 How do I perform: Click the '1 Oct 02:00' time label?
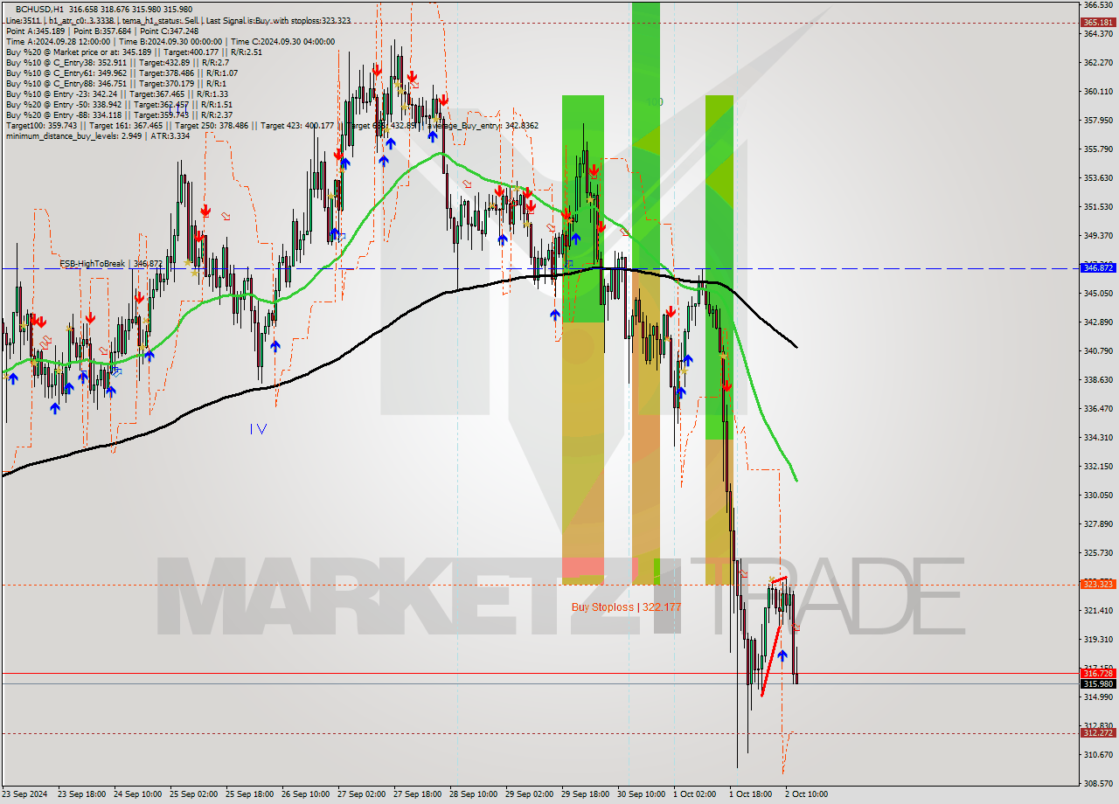(x=695, y=794)
